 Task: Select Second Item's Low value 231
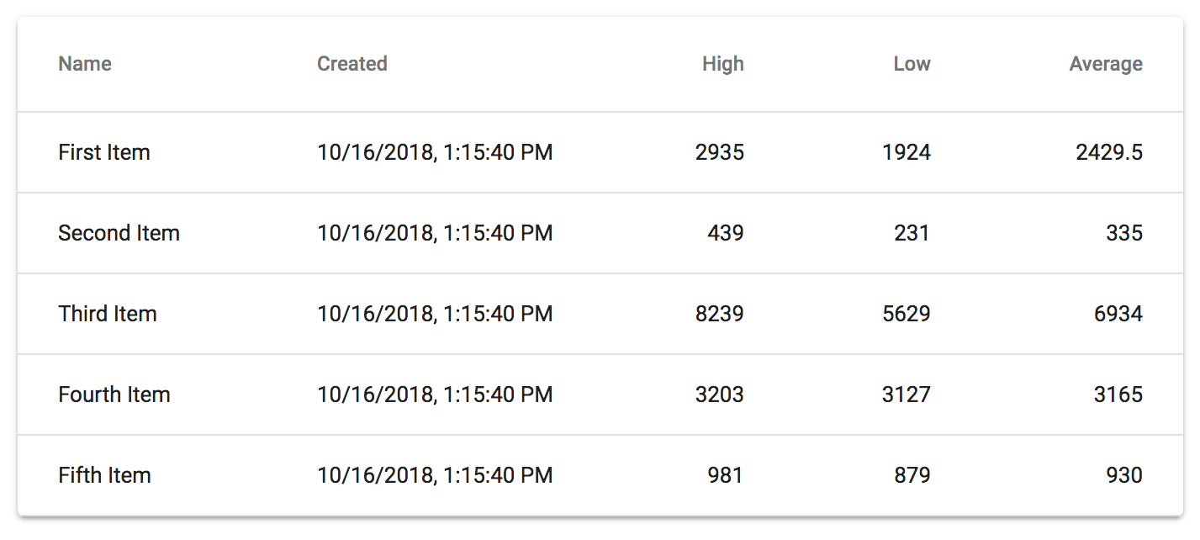pyautogui.click(x=912, y=233)
